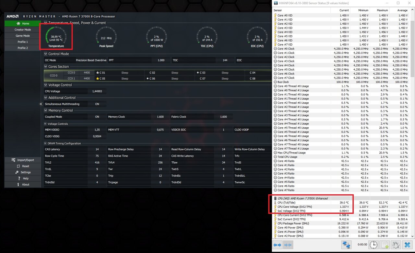Click the Settings icon in Ryzen Master sidebar
Screen dimensions: 415x253
(x=17, y=172)
